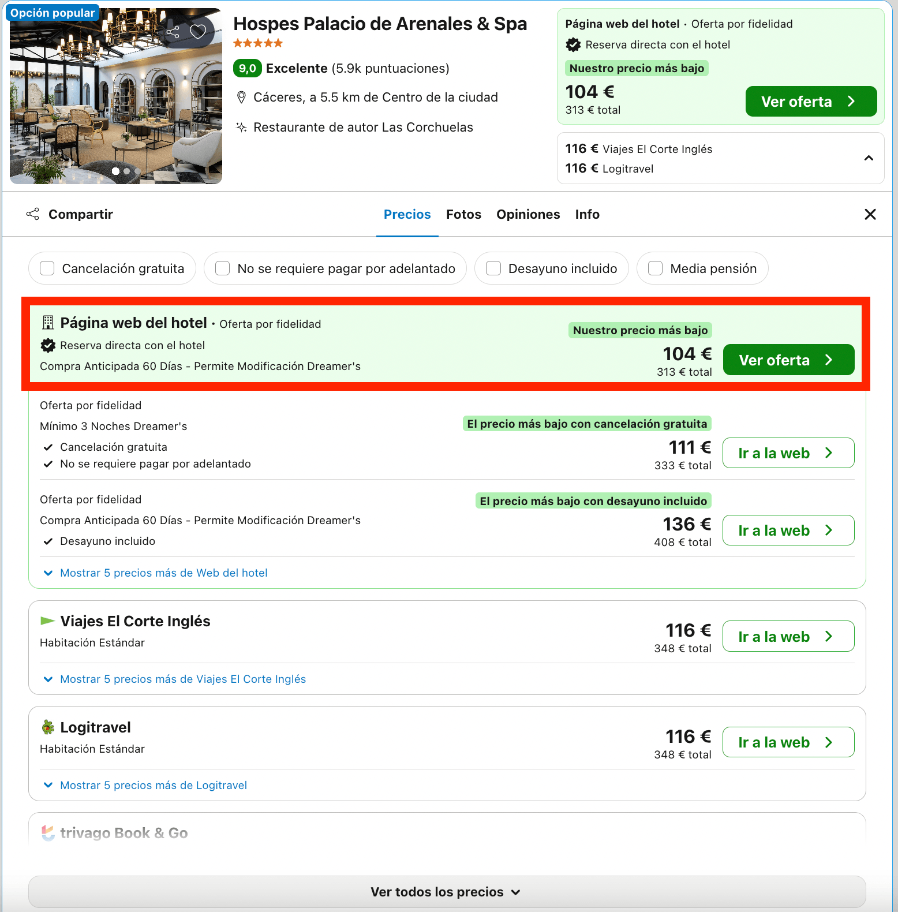
Task: Click the Compartir label
Action: [81, 214]
